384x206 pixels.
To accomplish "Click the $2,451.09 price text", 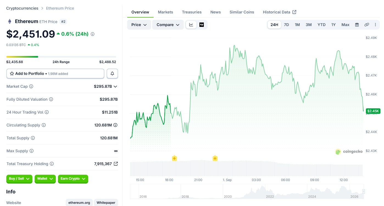I will click(30, 34).
